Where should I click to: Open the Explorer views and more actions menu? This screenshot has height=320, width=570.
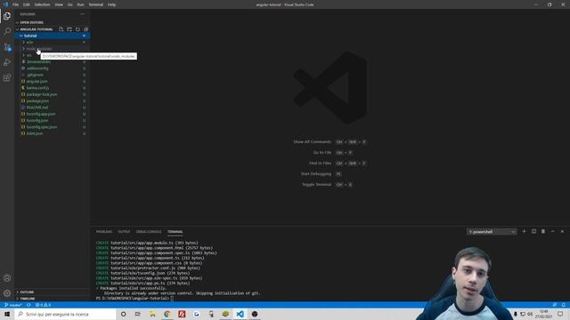coord(83,14)
